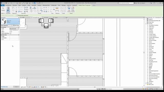Expand the Groups tree node
Viewport: 164px width, 92px height.
pyautogui.click(x=146, y=83)
